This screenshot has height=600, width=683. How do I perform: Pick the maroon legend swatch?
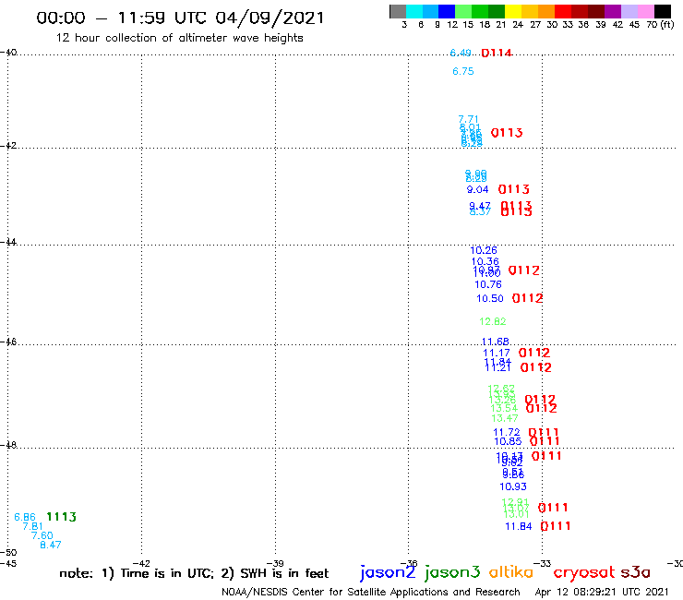pyautogui.click(x=596, y=11)
